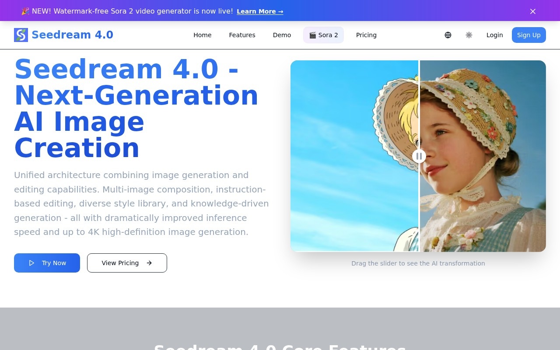
Task: Follow the Learn More banner link
Action: pyautogui.click(x=260, y=11)
